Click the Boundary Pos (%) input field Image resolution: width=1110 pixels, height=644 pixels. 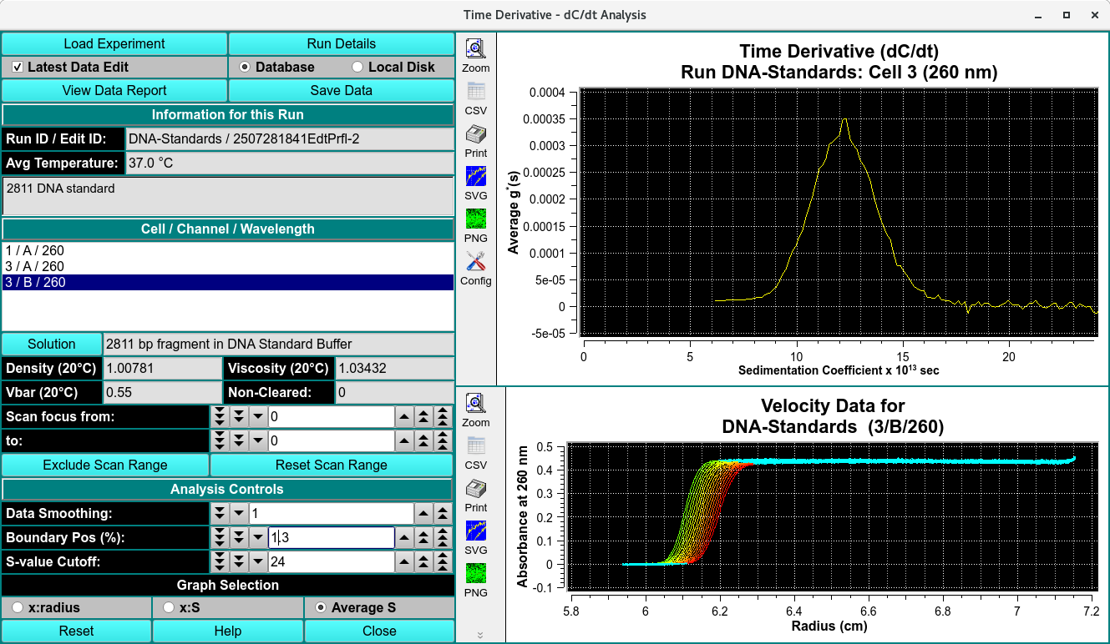[x=331, y=538]
